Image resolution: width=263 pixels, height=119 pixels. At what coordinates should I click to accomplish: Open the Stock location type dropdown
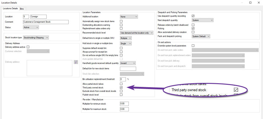pos(36,38)
